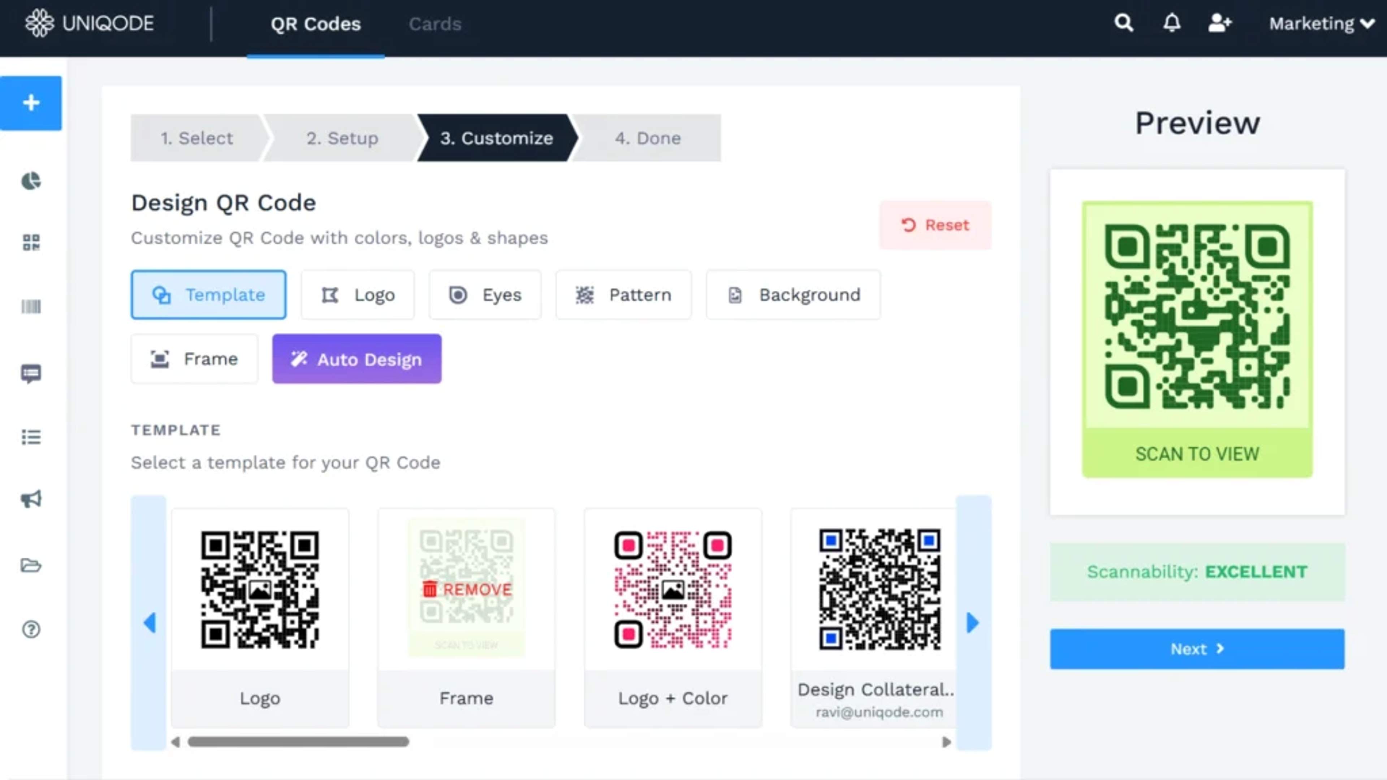This screenshot has width=1387, height=780.
Task: Click the Uniqode logo
Action: click(x=89, y=23)
